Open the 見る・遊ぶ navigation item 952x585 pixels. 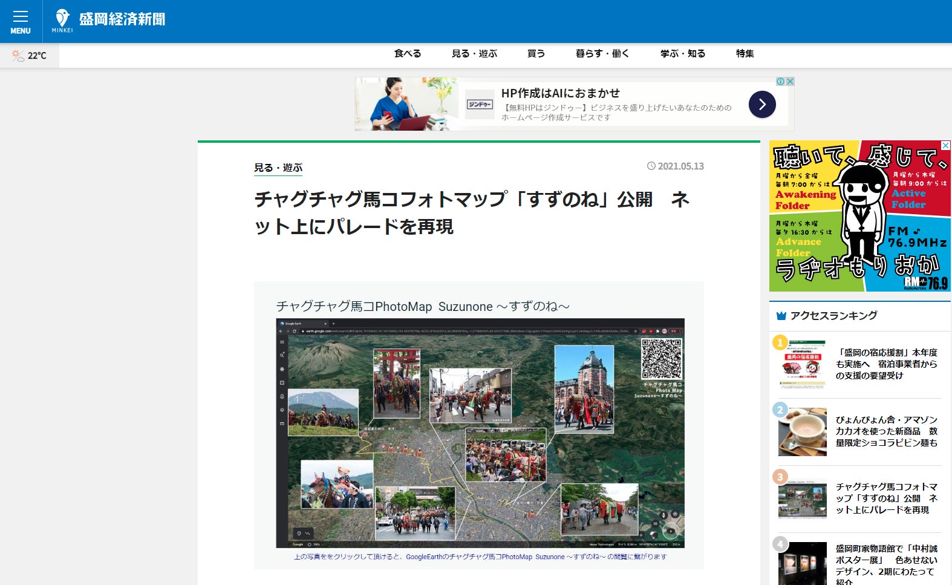tap(474, 54)
